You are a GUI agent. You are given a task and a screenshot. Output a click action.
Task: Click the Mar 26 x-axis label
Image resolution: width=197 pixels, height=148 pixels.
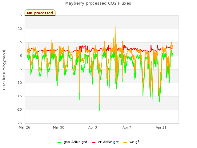click(25, 127)
